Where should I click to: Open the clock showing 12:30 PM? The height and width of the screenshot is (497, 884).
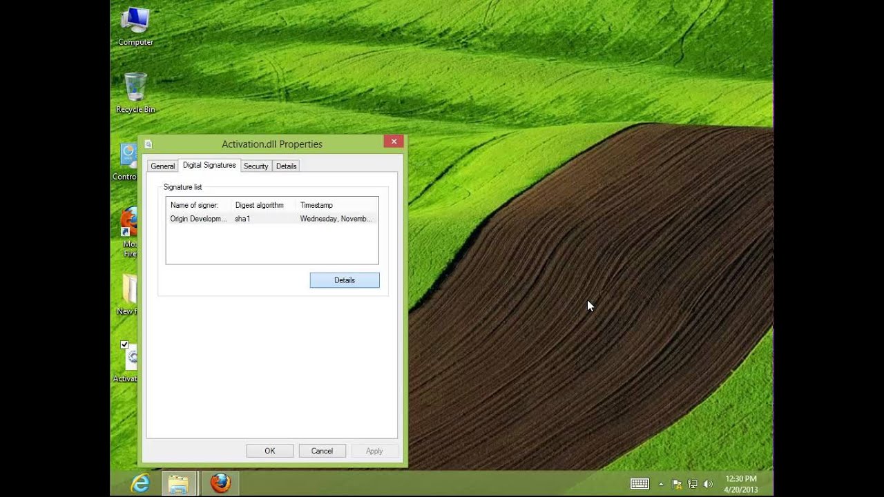[x=741, y=484]
